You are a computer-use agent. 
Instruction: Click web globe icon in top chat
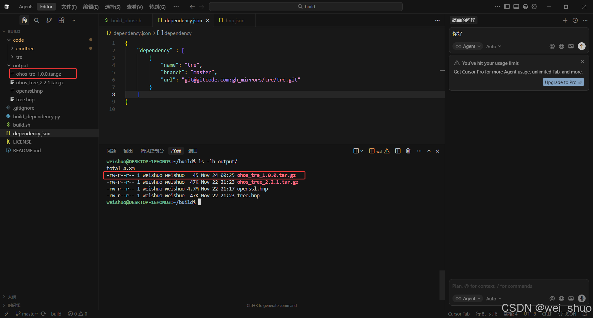click(561, 46)
